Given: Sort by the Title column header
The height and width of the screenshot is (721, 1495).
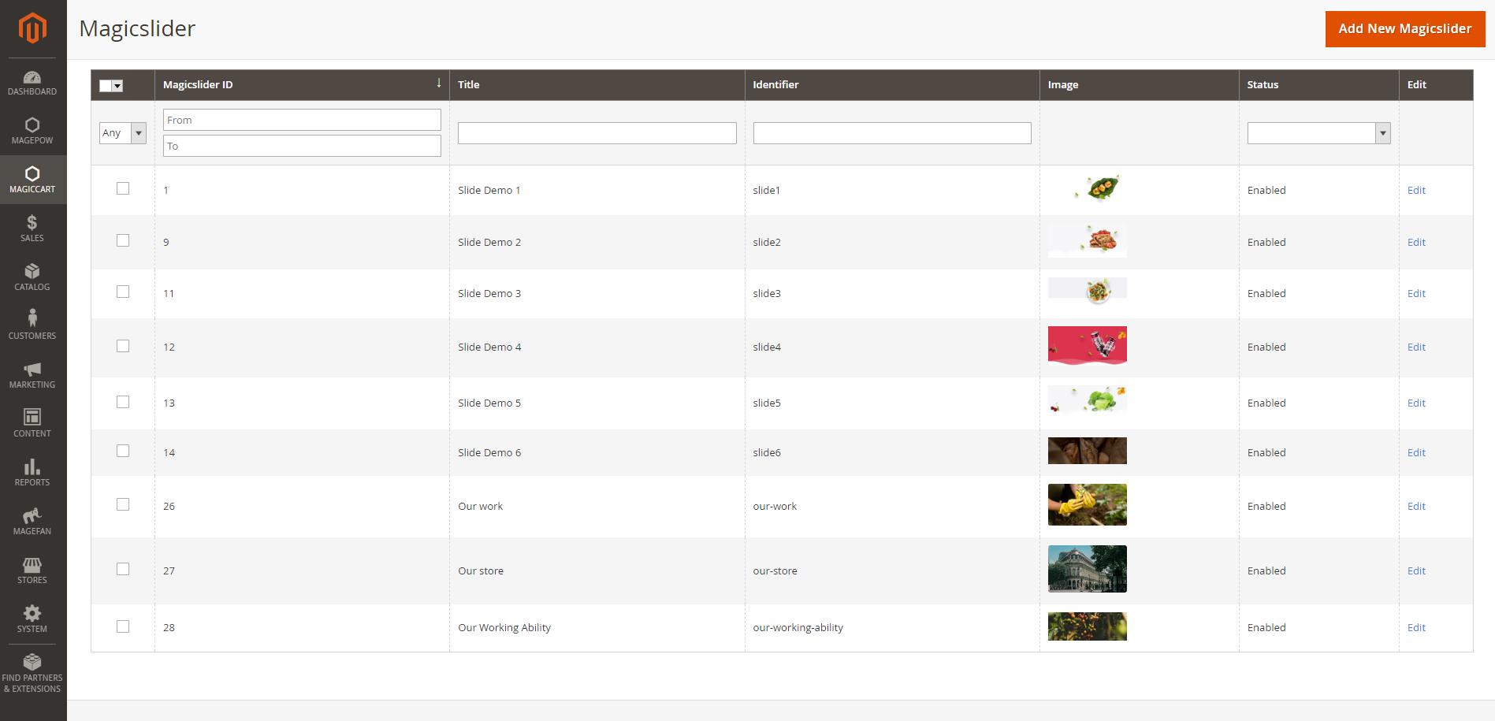Looking at the screenshot, I should [469, 85].
